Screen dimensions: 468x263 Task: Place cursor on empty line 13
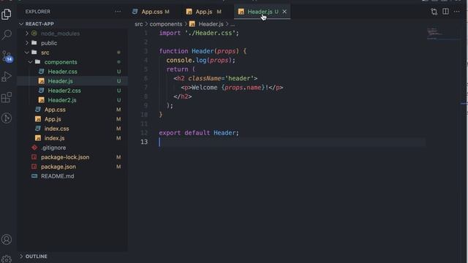click(x=292, y=142)
